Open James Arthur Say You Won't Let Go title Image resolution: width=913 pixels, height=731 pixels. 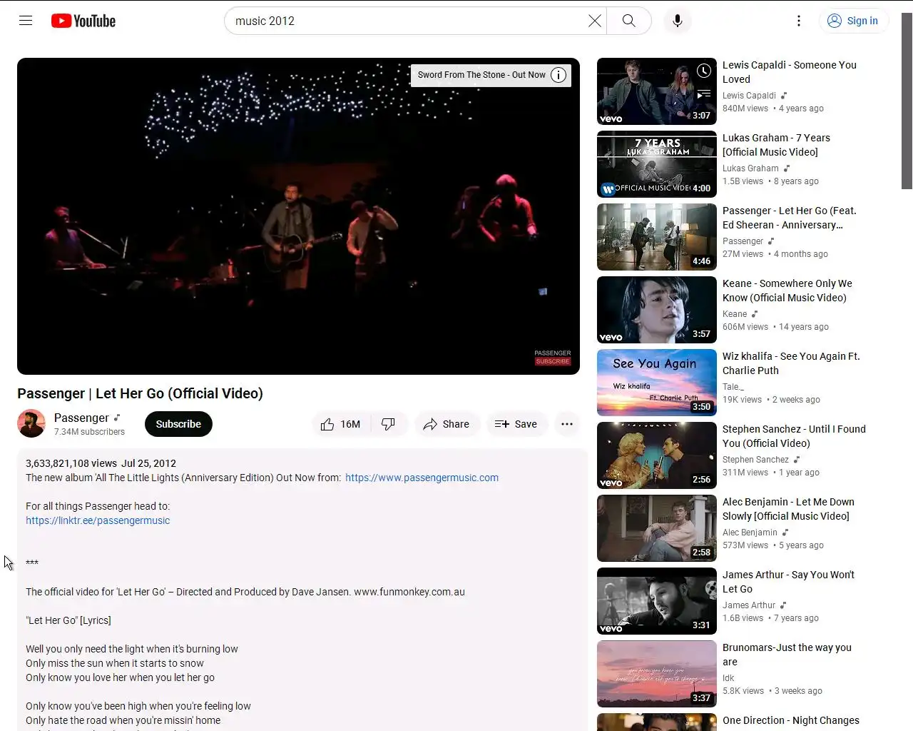[x=788, y=582]
